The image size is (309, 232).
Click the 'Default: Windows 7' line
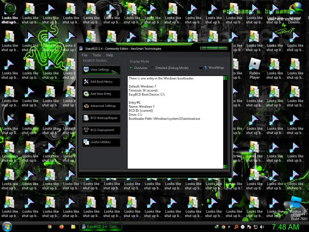tap(142, 86)
